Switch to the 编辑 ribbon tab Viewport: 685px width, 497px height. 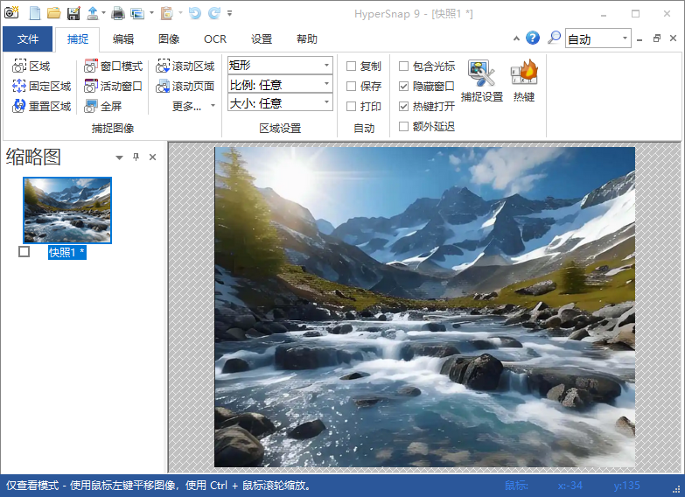coord(123,39)
